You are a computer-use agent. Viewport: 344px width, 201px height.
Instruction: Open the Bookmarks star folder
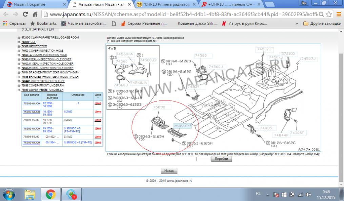point(43,23)
